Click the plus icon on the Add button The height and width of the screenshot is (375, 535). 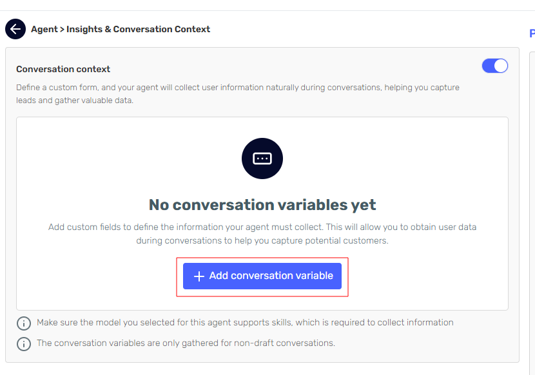(199, 276)
